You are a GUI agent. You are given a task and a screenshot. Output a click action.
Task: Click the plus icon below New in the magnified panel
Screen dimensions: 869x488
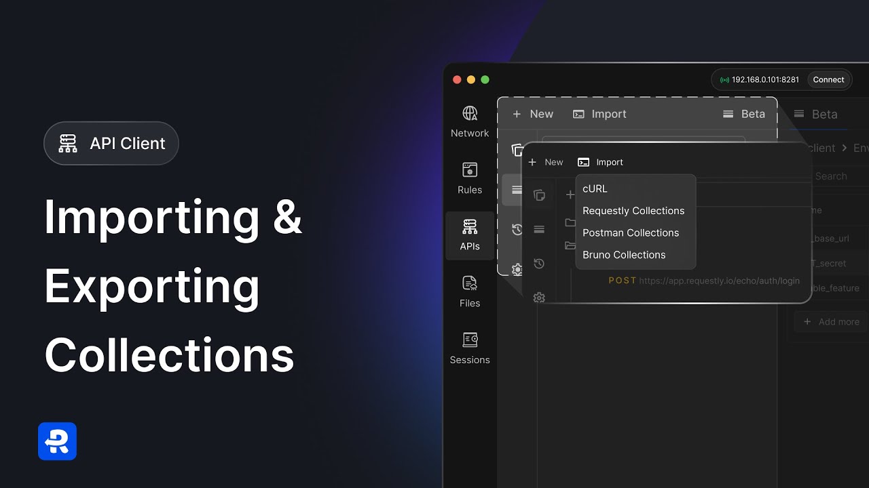pos(570,195)
